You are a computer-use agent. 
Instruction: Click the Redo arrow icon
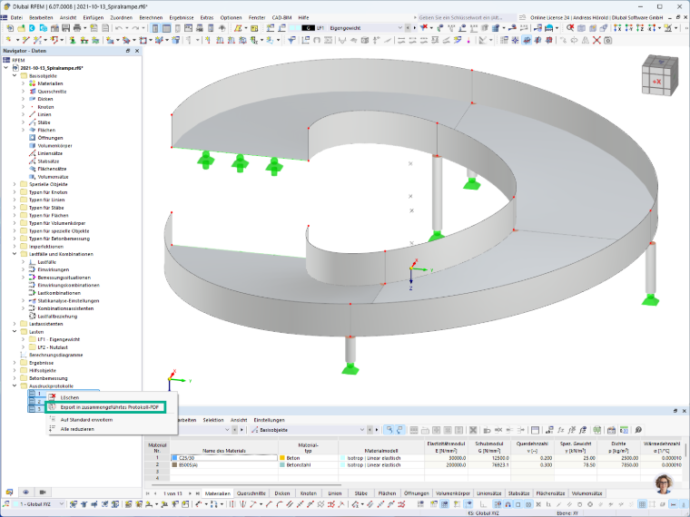134,28
